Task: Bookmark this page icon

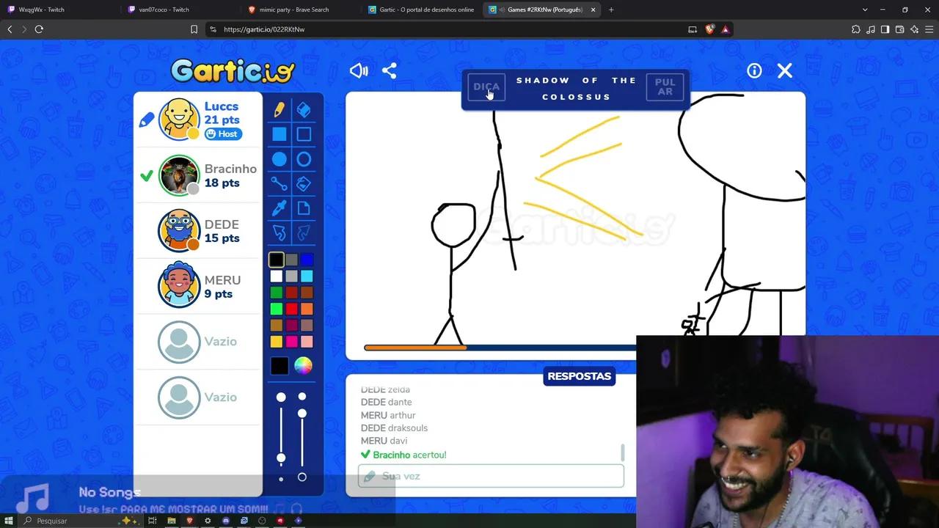Action: (194, 29)
